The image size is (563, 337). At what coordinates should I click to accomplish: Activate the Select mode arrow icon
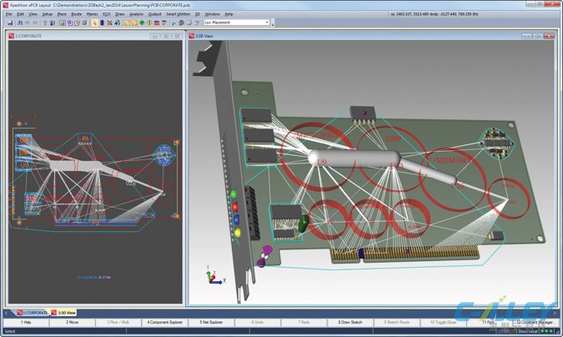pyautogui.click(x=95, y=23)
